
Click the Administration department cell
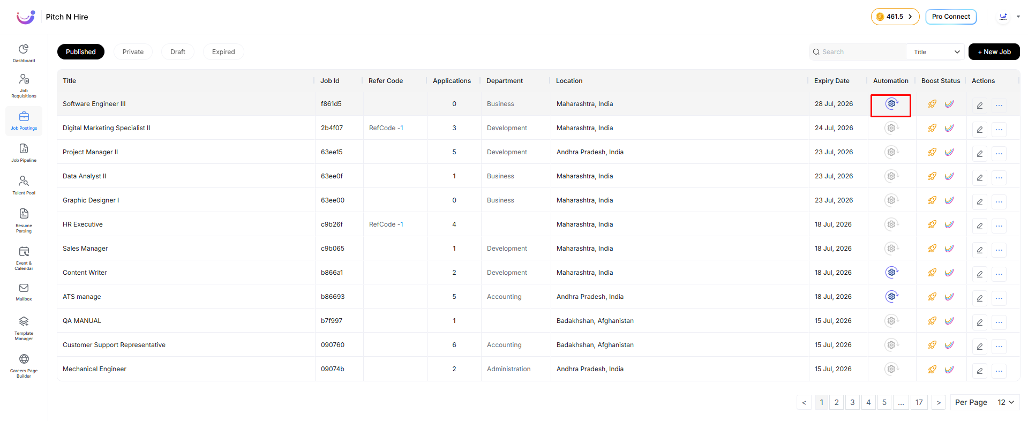509,369
